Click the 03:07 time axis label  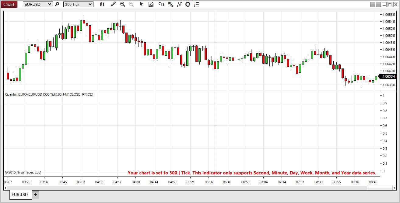pyautogui.click(x=8, y=182)
